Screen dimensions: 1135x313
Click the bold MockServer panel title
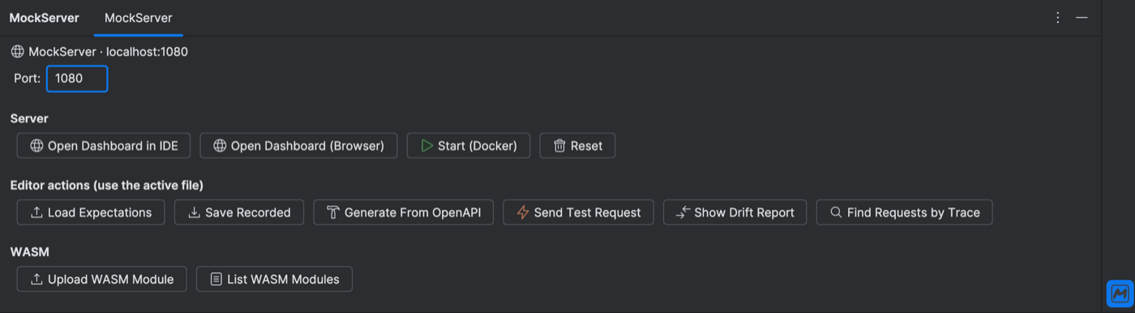click(44, 18)
